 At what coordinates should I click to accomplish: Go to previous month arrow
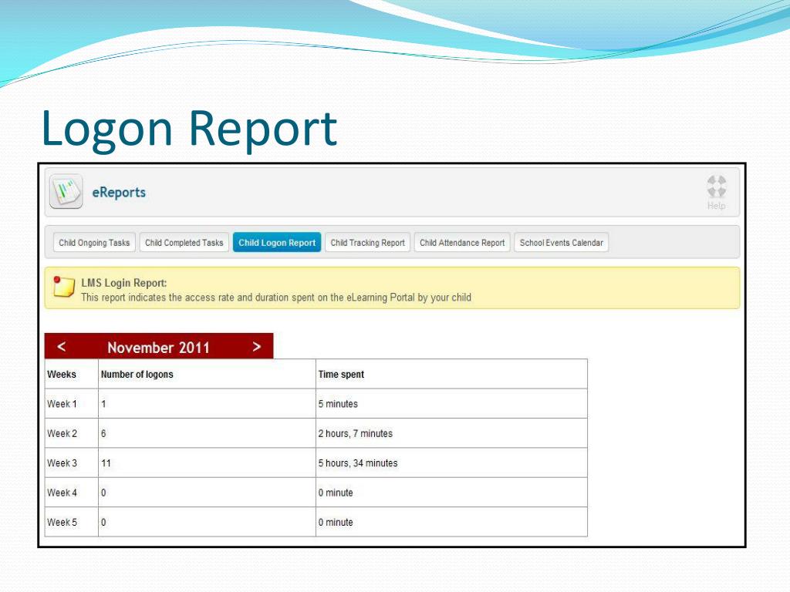pyautogui.click(x=62, y=346)
